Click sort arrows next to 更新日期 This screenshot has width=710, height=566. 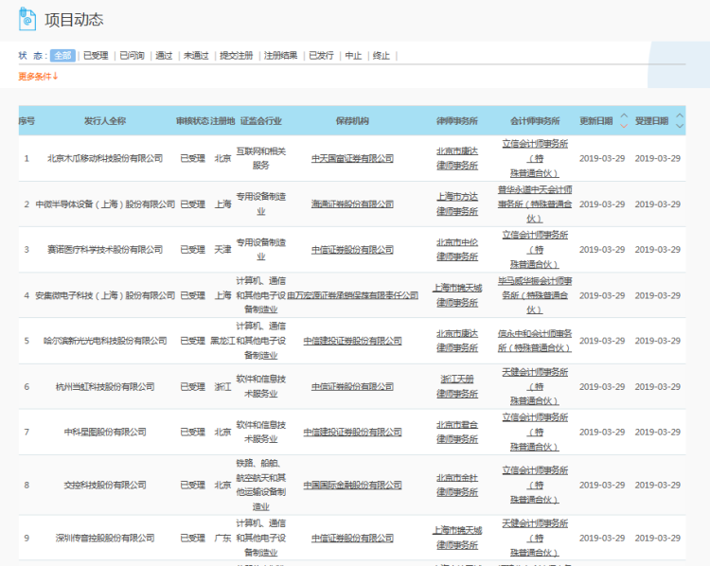623,121
